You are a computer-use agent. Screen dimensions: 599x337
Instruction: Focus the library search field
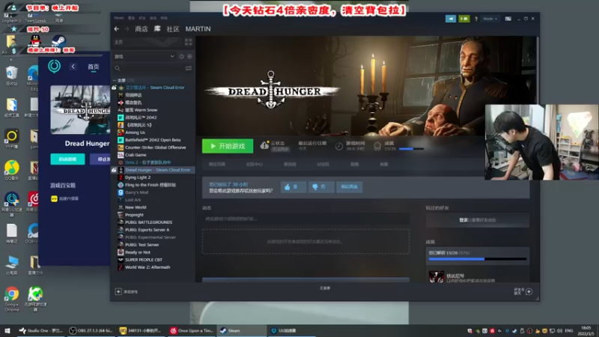(x=149, y=68)
